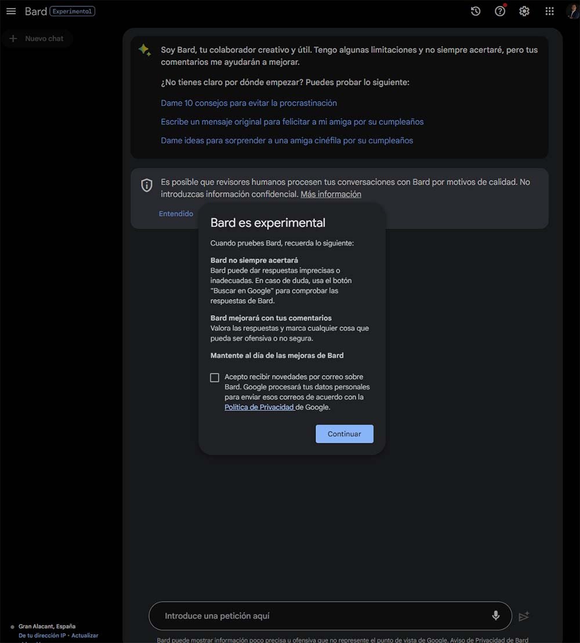
Task: Click 'Gran Alacant, España' location text
Action: click(47, 626)
